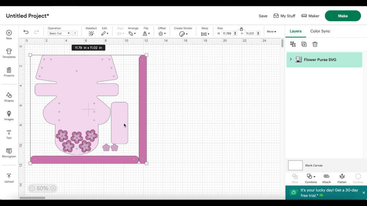
Task: Click the small light pink rectangle piece
Action: tap(120, 123)
